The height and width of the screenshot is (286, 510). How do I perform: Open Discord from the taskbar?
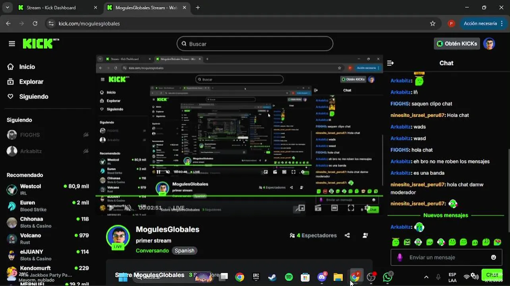(322, 277)
